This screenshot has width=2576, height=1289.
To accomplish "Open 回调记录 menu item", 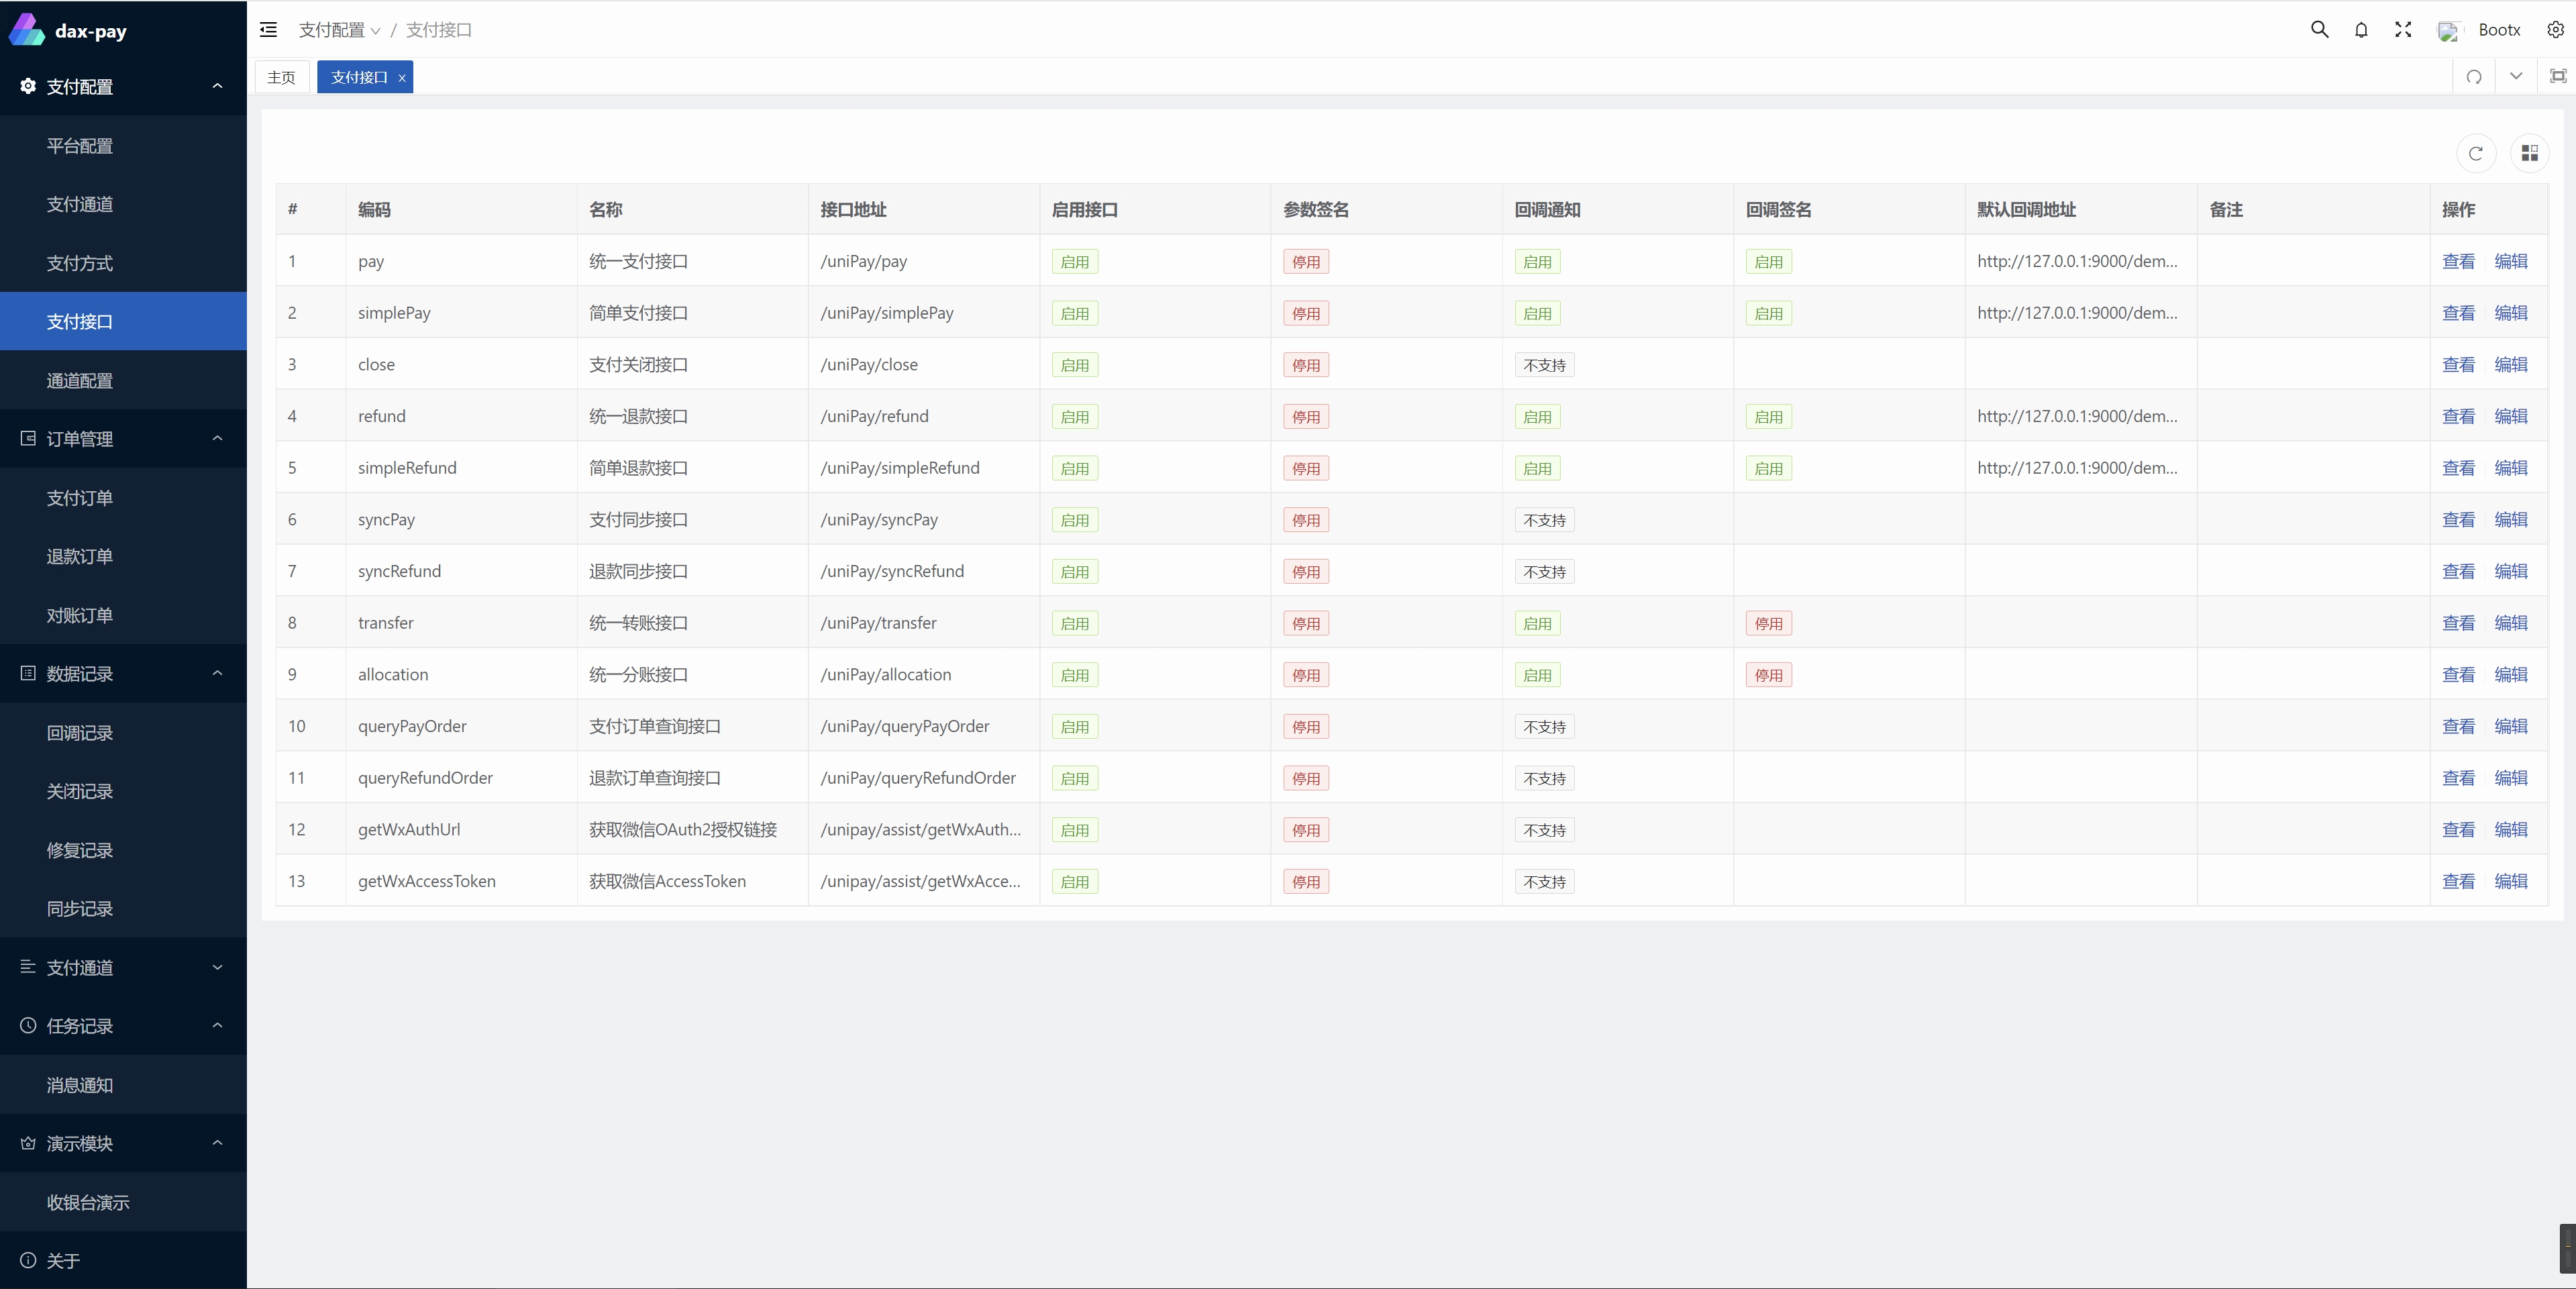I will click(80, 733).
